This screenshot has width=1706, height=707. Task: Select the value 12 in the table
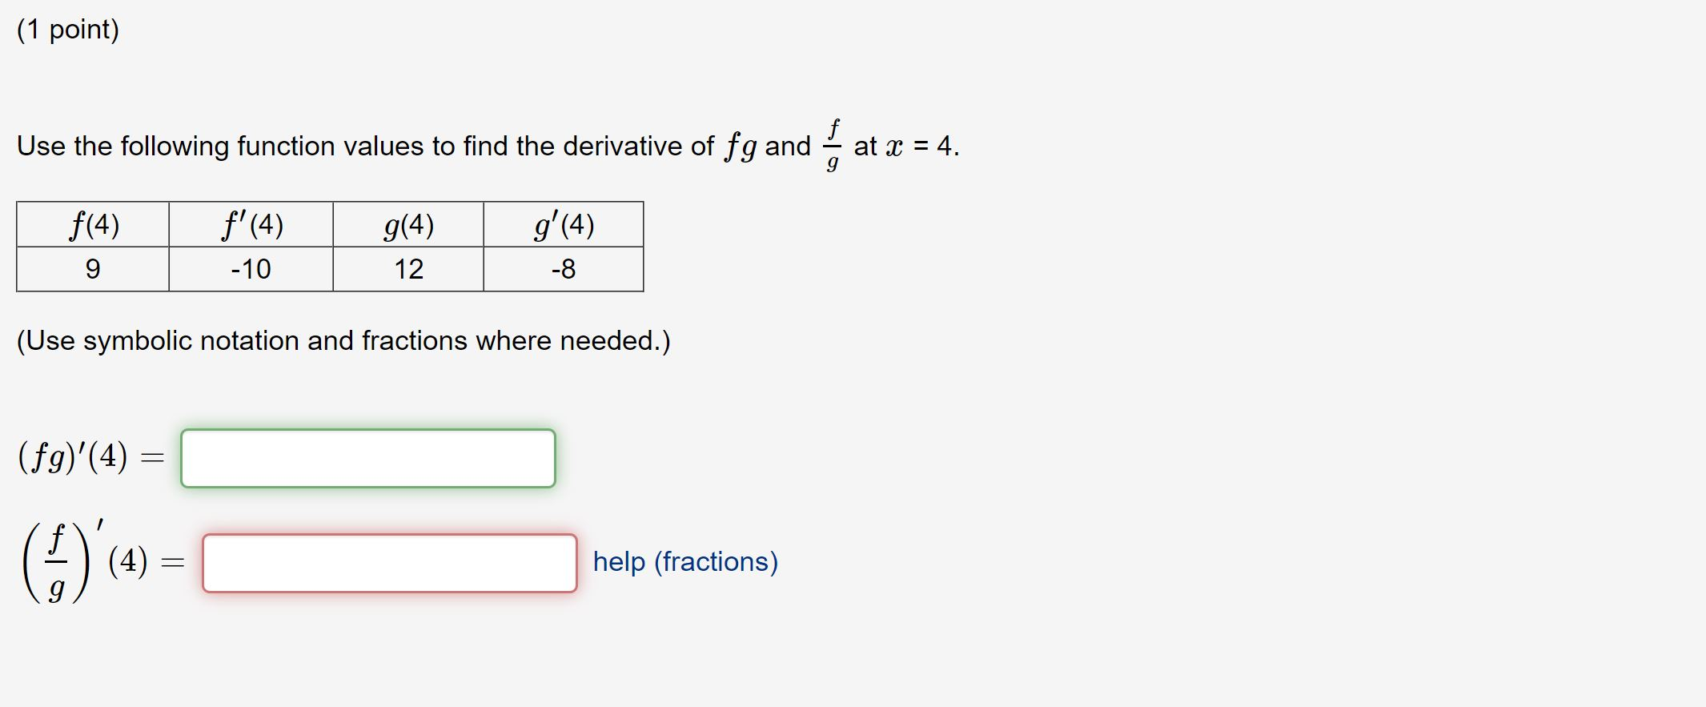[409, 269]
